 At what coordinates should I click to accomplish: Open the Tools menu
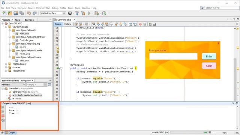pos(78,8)
